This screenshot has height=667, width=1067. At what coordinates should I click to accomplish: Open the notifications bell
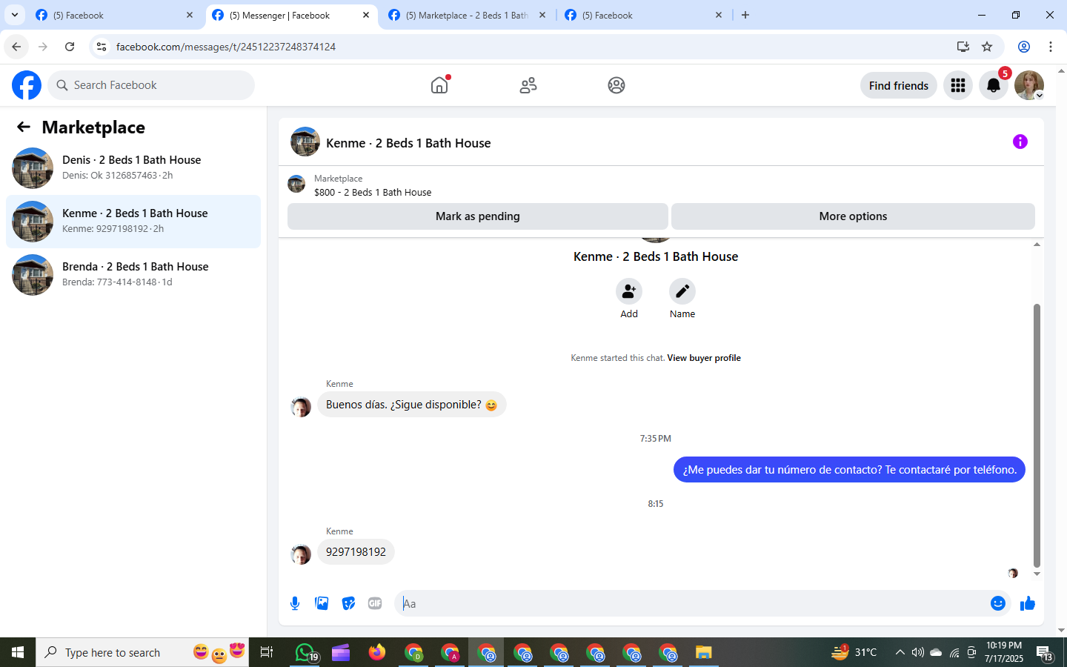(x=994, y=85)
